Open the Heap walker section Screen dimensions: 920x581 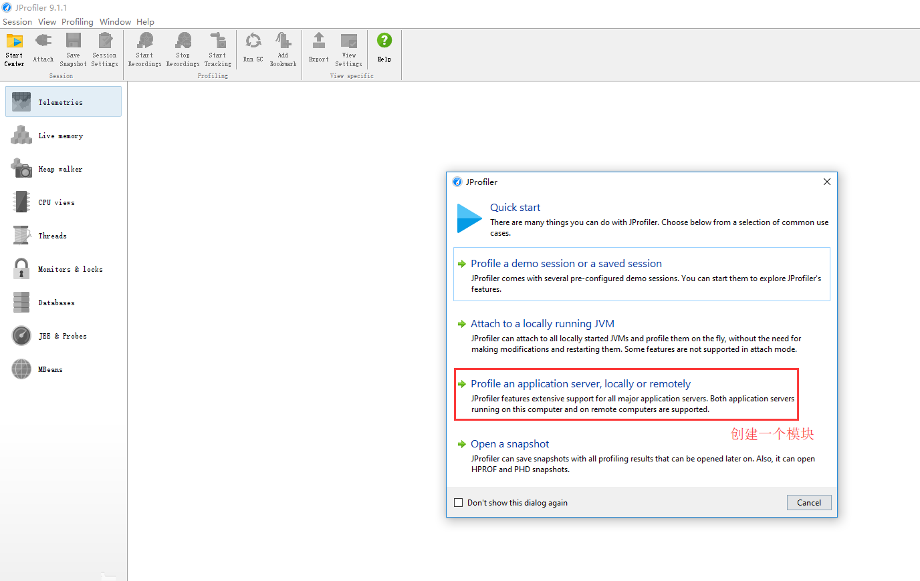[64, 169]
